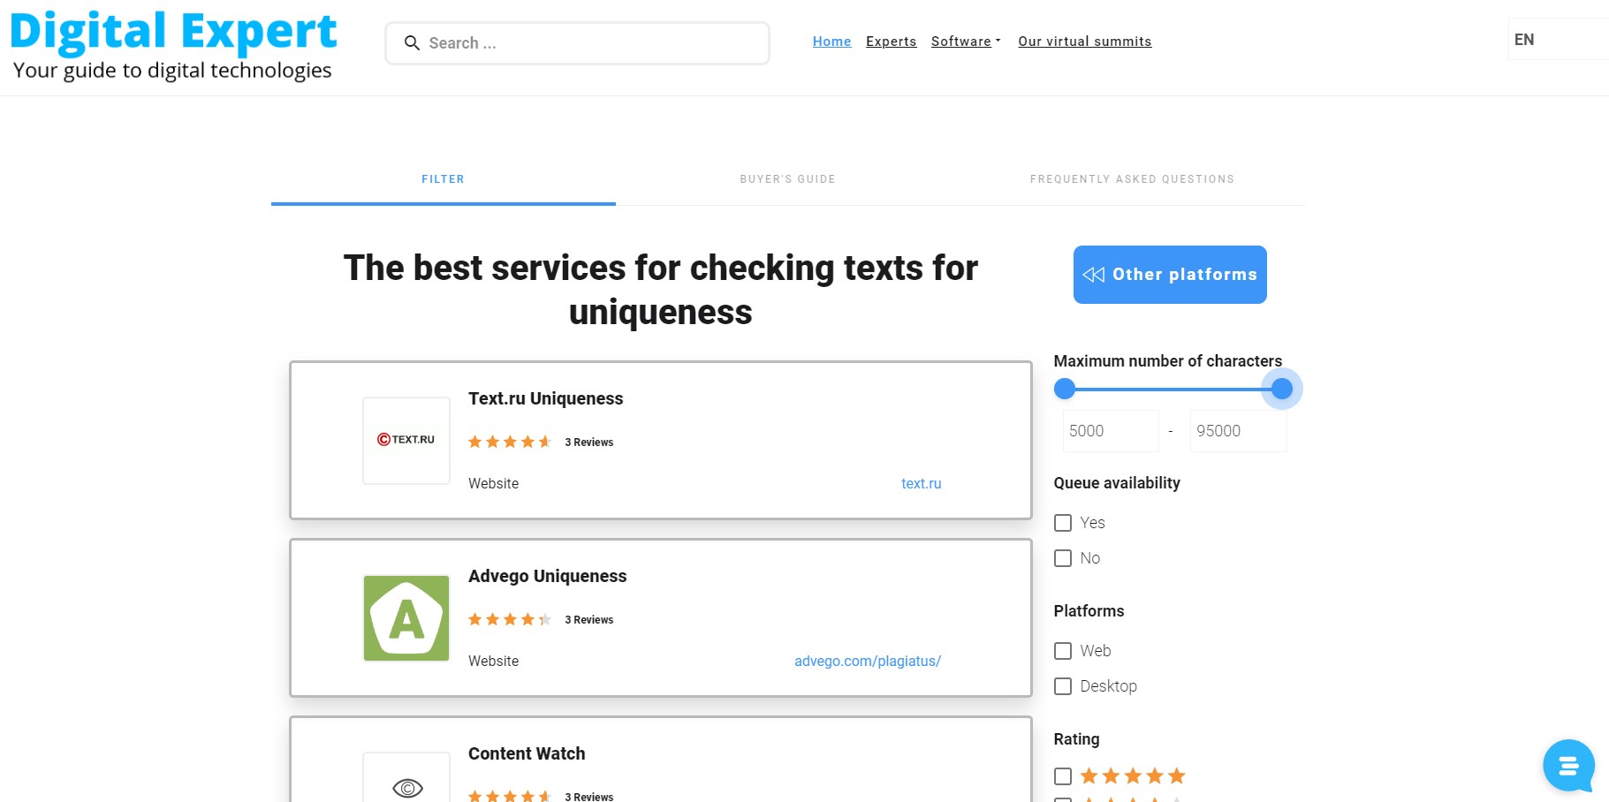Click the Advego green logo thumbnail

pyautogui.click(x=406, y=618)
